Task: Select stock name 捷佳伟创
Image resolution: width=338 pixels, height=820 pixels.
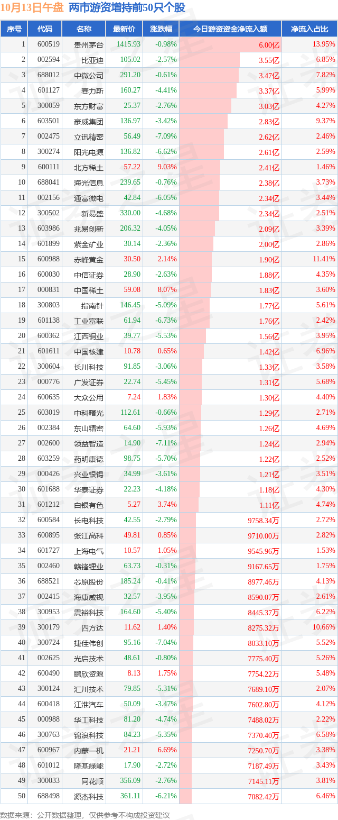Action: [x=89, y=643]
